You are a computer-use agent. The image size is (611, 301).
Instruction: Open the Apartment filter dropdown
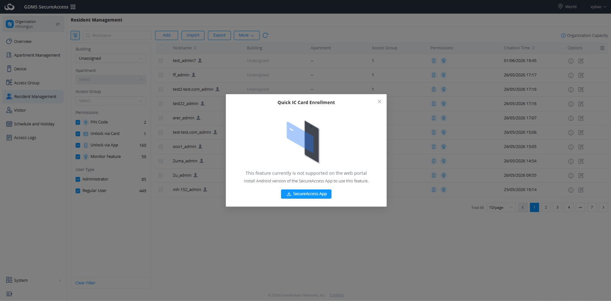click(111, 80)
